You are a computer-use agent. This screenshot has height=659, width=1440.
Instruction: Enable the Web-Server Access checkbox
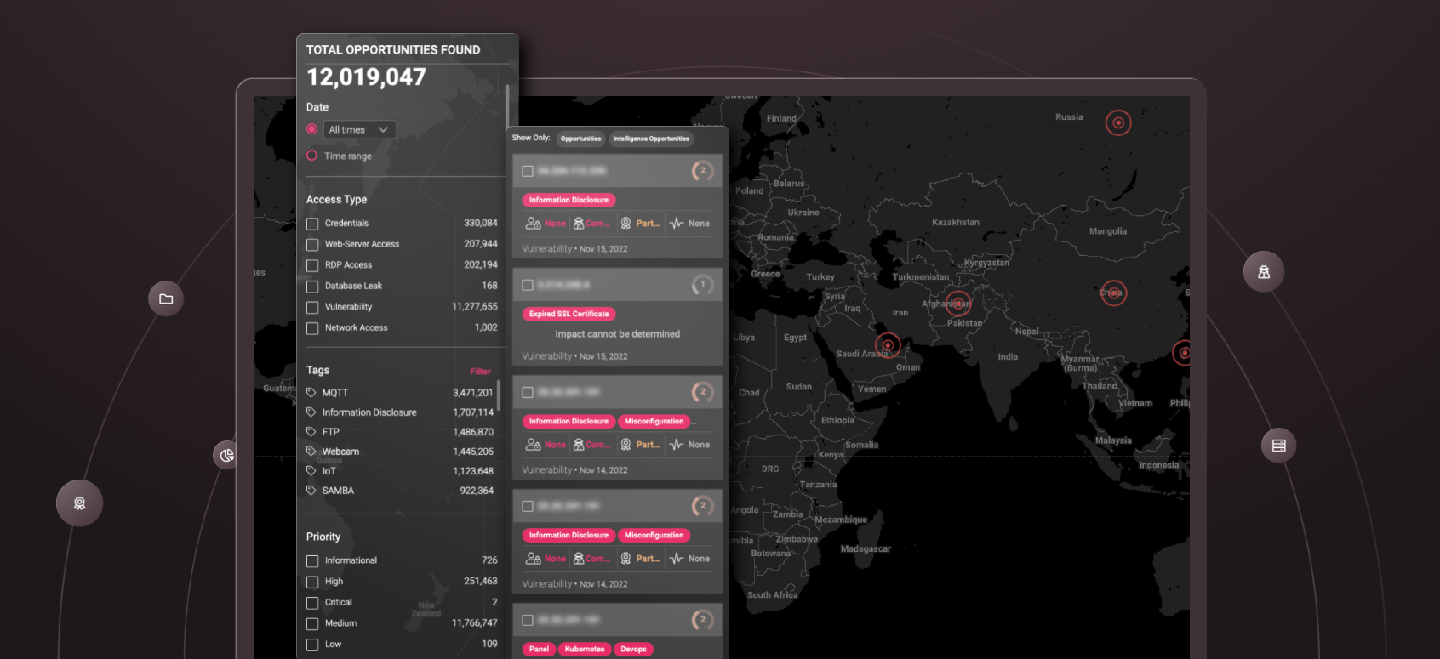pyautogui.click(x=312, y=245)
